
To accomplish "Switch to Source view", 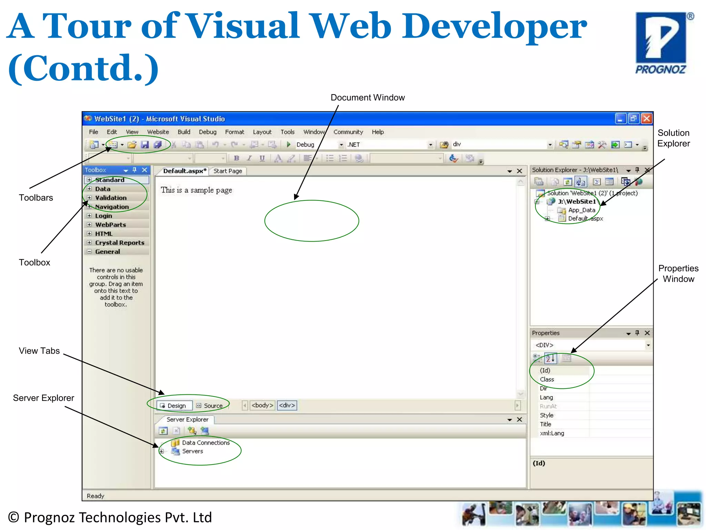I will pyautogui.click(x=210, y=406).
